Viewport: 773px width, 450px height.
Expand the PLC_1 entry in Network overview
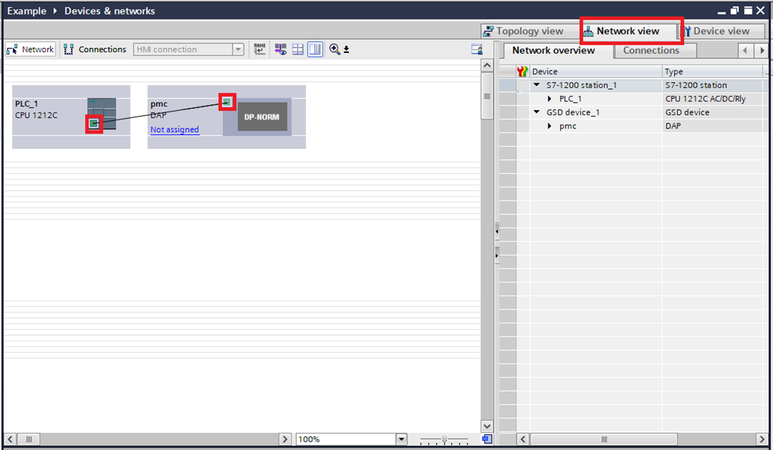[549, 98]
